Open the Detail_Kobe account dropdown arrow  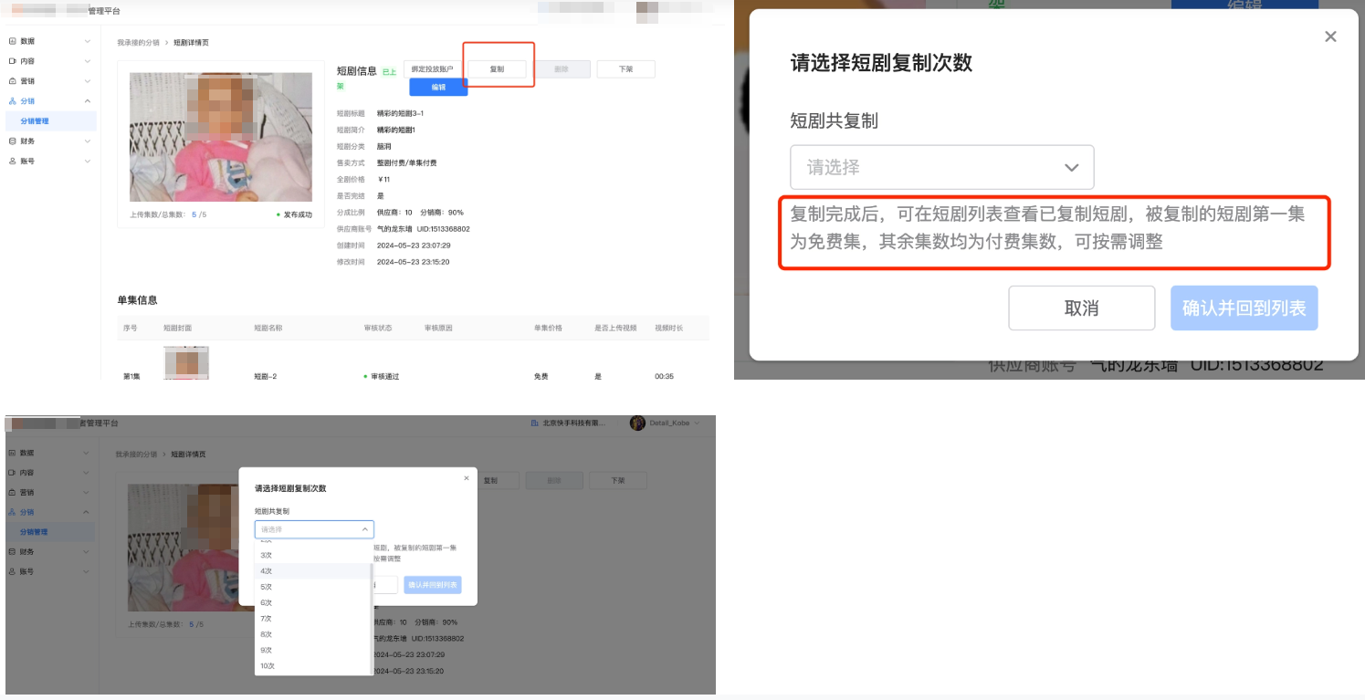pyautogui.click(x=698, y=423)
